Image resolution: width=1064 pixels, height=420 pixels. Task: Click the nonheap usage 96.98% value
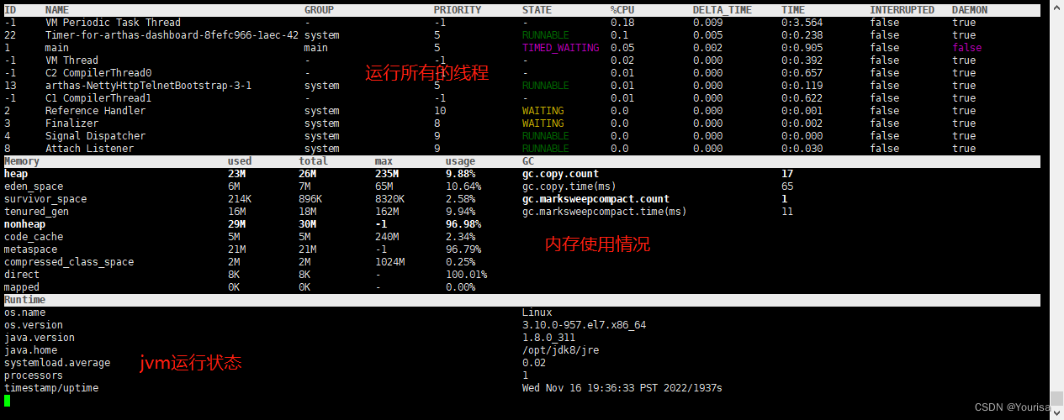point(463,224)
